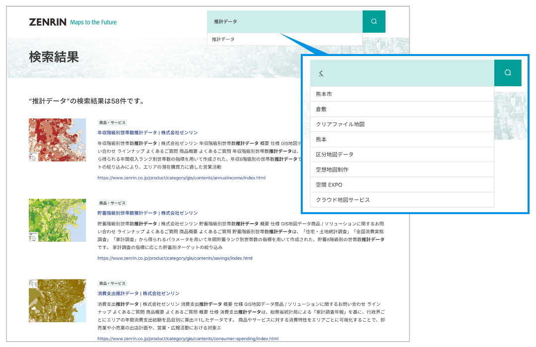The width and height of the screenshot is (536, 347).
Task: Click the search magnifier button in page header
Action: (374, 21)
